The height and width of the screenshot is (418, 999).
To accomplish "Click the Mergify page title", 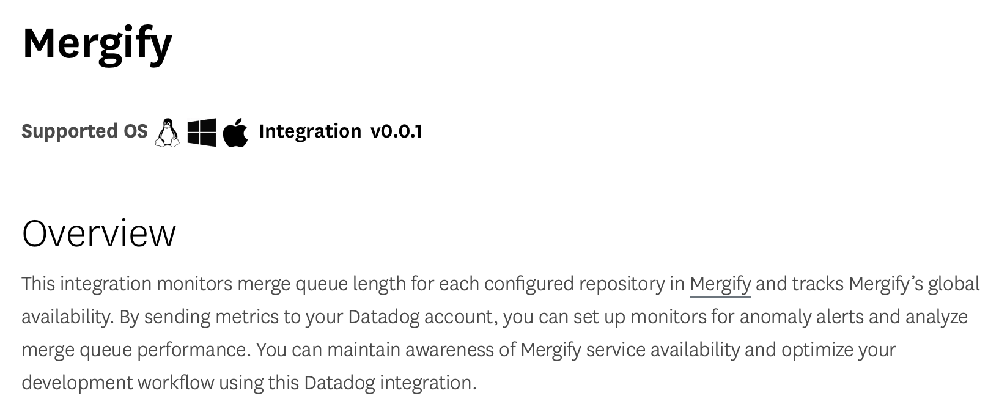I will pyautogui.click(x=98, y=43).
